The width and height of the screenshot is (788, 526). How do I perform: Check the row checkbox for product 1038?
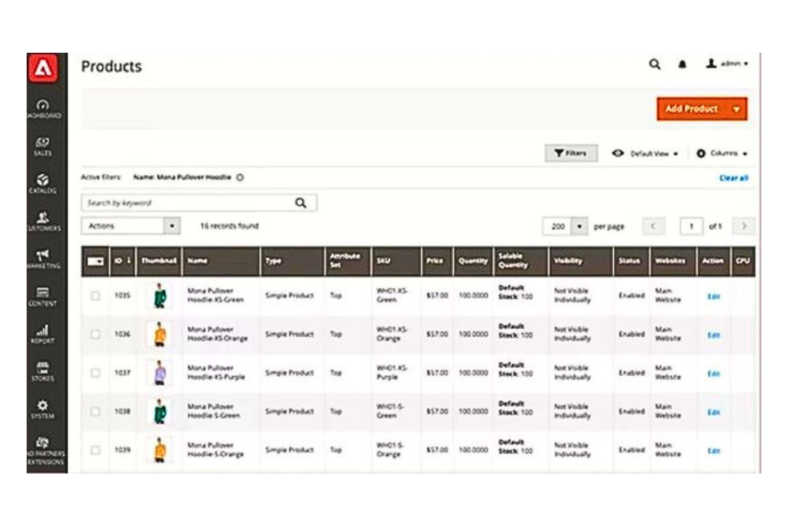(x=96, y=410)
